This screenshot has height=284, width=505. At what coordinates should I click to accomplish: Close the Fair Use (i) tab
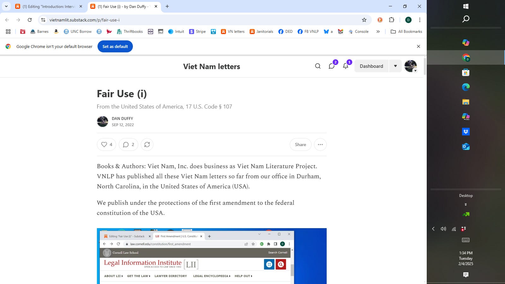[x=156, y=6]
